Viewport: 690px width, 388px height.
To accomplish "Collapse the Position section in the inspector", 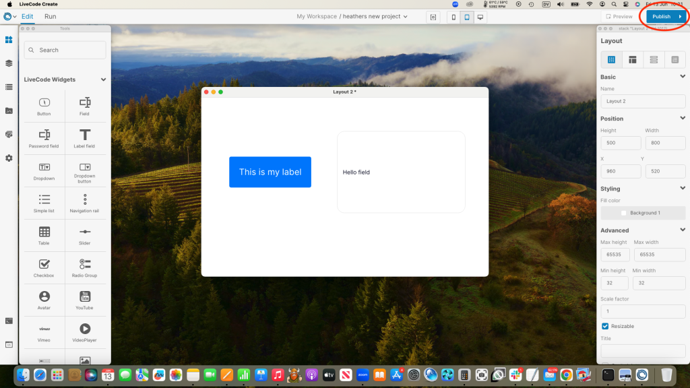I will pos(682,119).
